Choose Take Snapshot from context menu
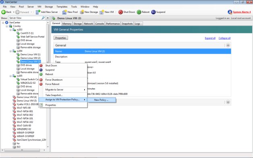This screenshot has width=253, height=158. [x=54, y=95]
